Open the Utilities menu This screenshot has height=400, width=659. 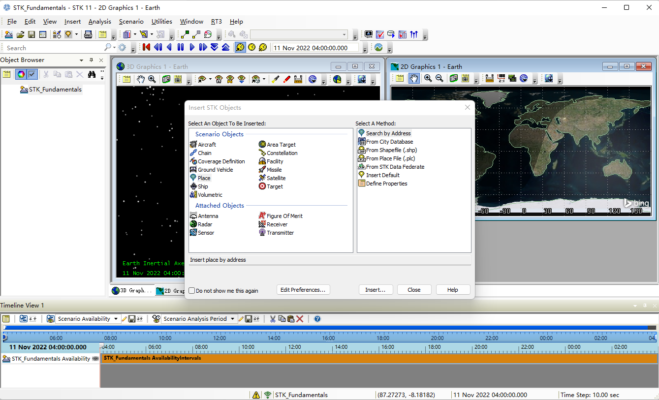coord(161,22)
